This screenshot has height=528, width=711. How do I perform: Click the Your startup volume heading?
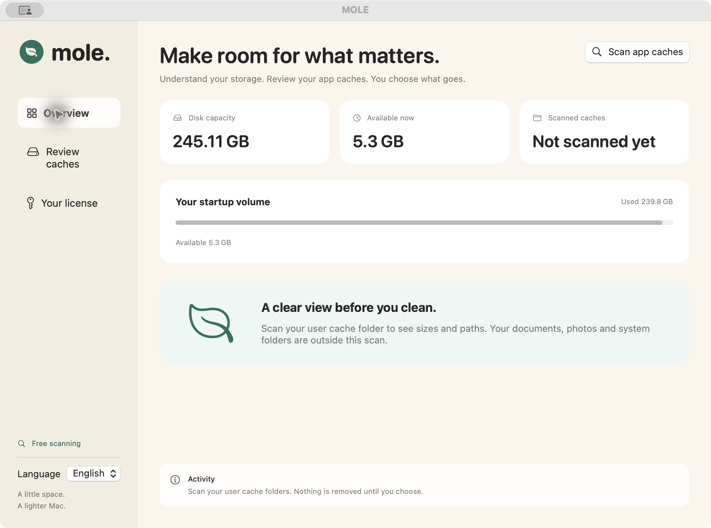[x=223, y=202]
